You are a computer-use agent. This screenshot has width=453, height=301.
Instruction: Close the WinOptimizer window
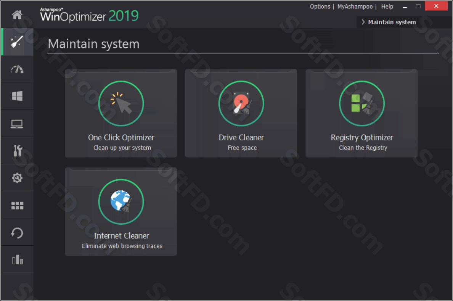pyautogui.click(x=436, y=6)
